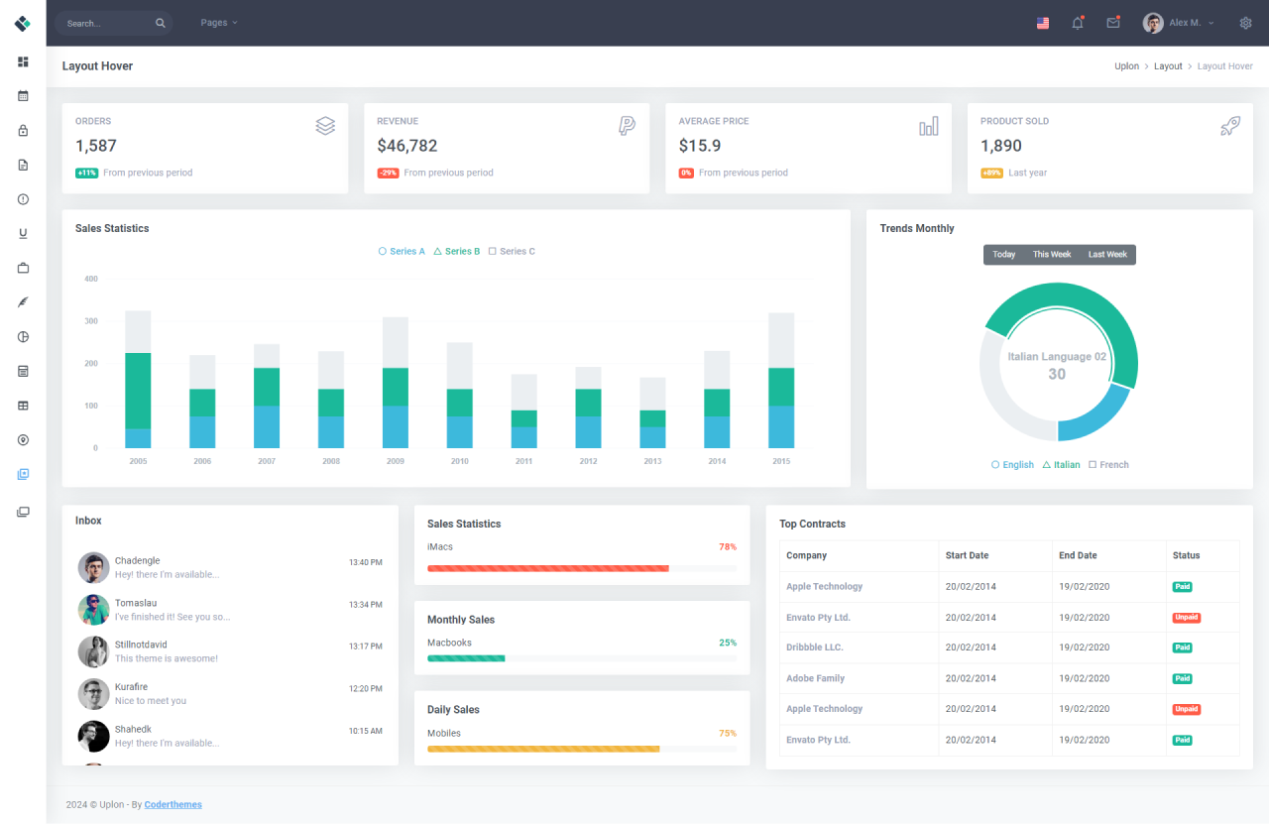Click the feather icon in the sidebar
The width and height of the screenshot is (1269, 824).
[x=23, y=302]
